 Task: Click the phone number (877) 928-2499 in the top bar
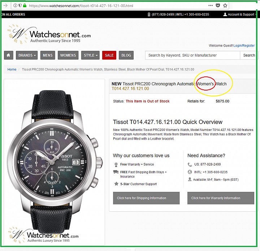coord(162,14)
